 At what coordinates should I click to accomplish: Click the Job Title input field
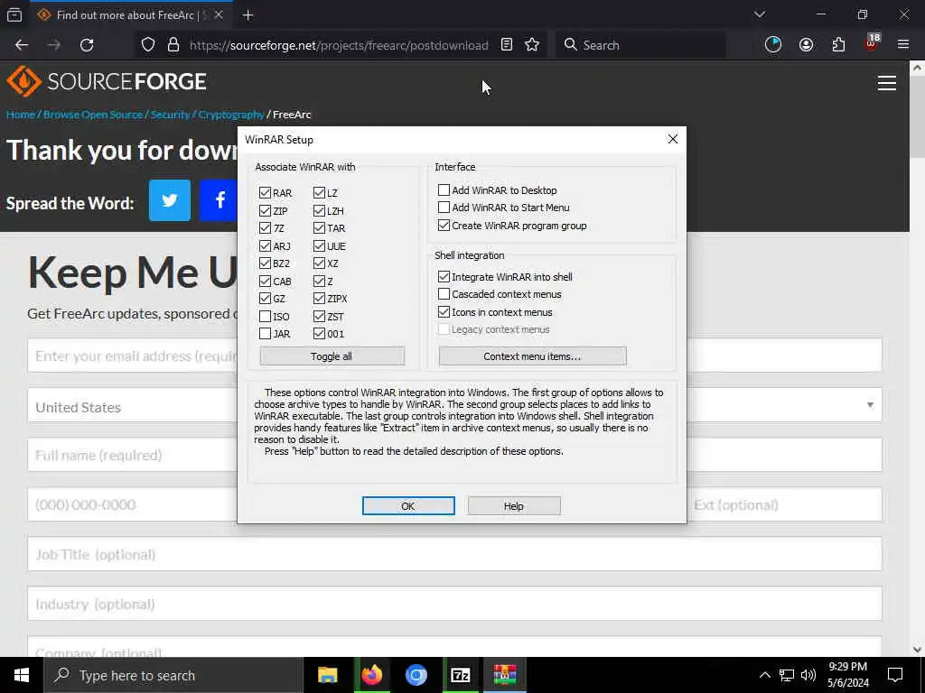454,553
